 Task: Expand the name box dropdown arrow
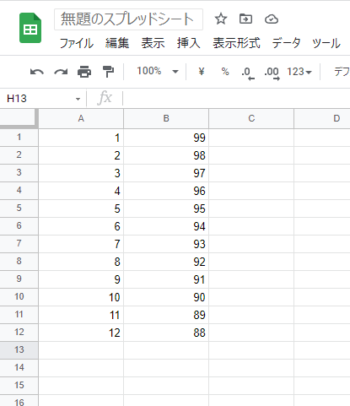click(x=78, y=99)
